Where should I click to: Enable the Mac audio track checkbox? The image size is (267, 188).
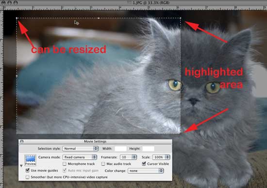tap(103, 164)
